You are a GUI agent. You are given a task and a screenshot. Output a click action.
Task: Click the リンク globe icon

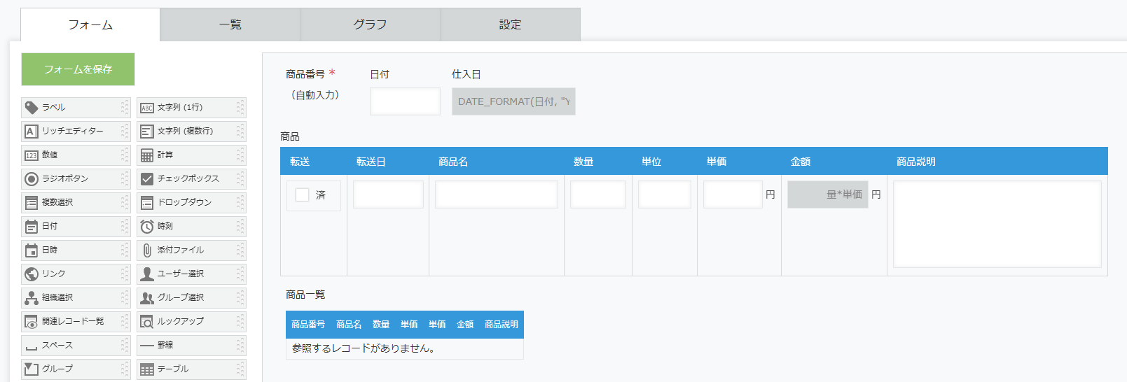click(x=32, y=274)
